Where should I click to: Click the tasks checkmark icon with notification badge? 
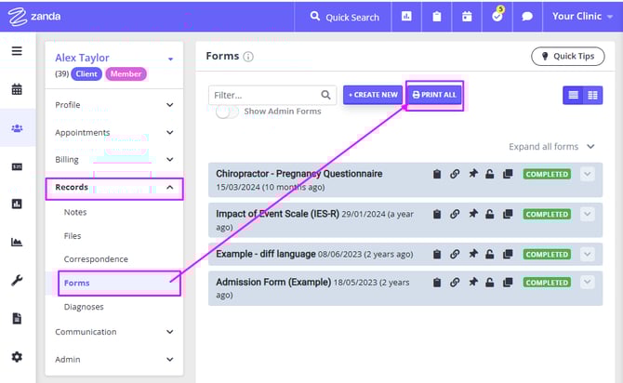click(x=497, y=17)
